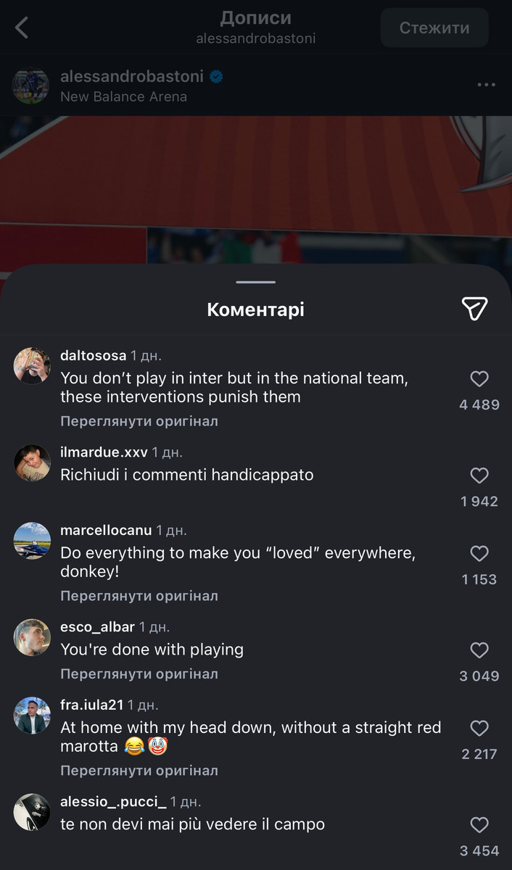This screenshot has width=512, height=870.
Task: Like daltososa's comment
Action: (479, 378)
